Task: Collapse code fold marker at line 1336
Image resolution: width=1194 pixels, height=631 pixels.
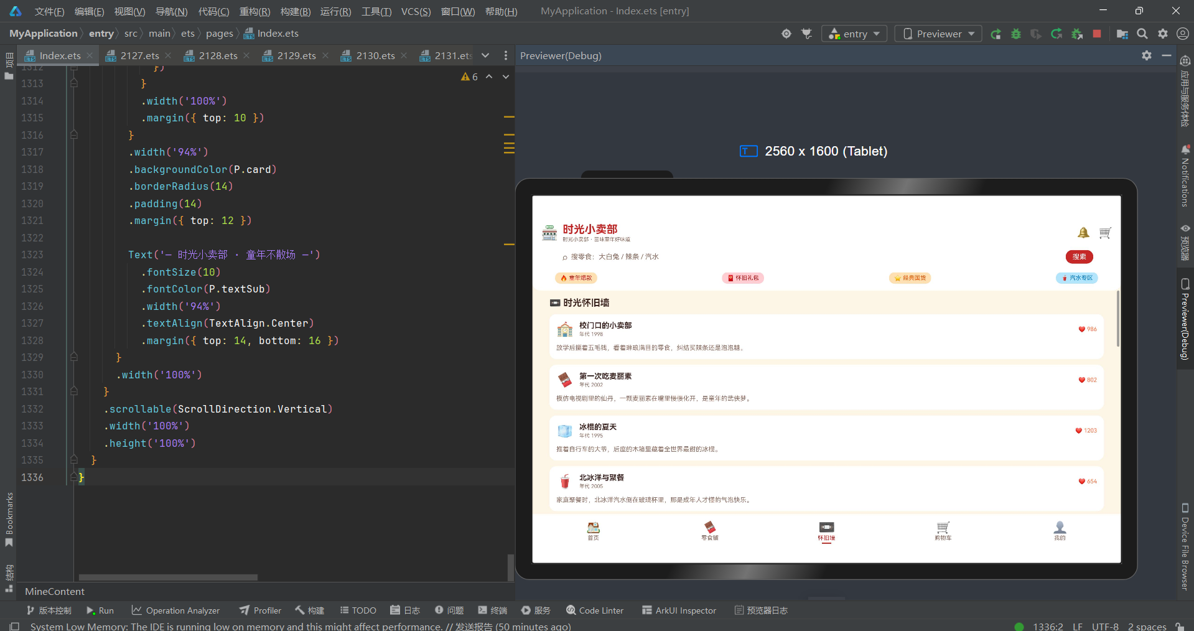Action: (x=74, y=477)
